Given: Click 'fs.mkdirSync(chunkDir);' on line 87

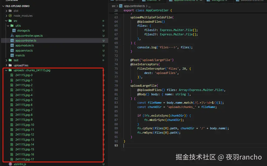Looking at the screenshot, I should click(x=164, y=120).
